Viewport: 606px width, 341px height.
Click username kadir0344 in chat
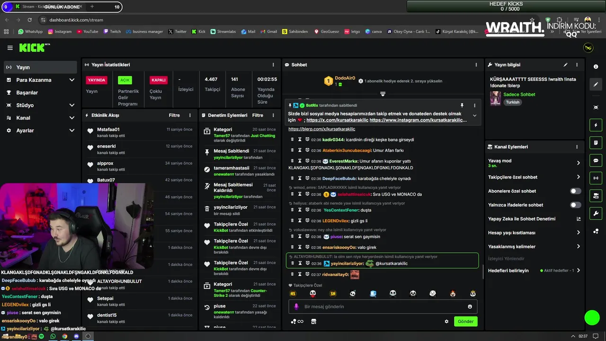[333, 140]
